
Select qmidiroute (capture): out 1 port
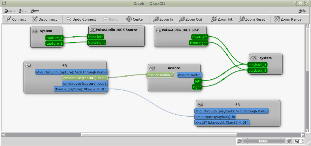85,78
